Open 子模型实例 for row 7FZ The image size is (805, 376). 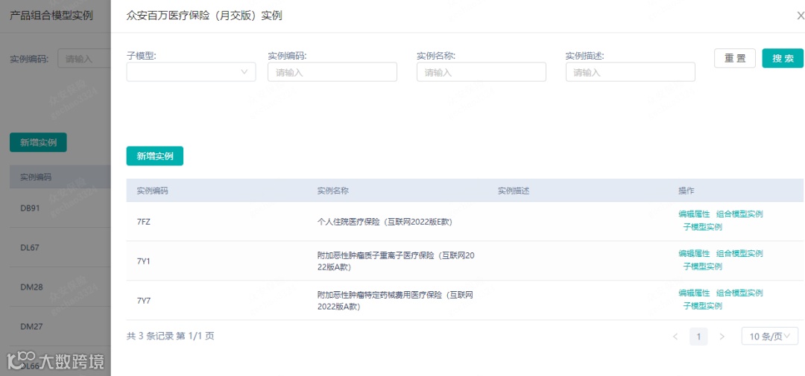pos(702,227)
